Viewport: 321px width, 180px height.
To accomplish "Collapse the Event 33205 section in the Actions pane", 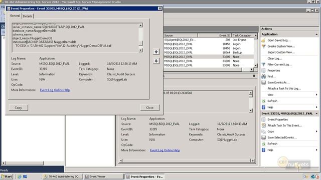I will tap(316, 113).
